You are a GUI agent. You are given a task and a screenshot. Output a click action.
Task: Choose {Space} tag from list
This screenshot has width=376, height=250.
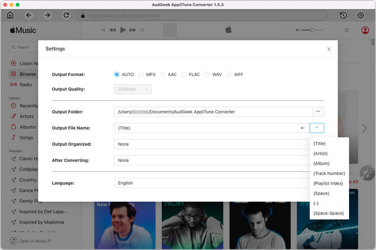pyautogui.click(x=329, y=193)
